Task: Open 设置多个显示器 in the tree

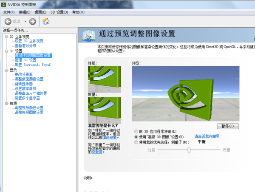Action: [x=27, y=98]
